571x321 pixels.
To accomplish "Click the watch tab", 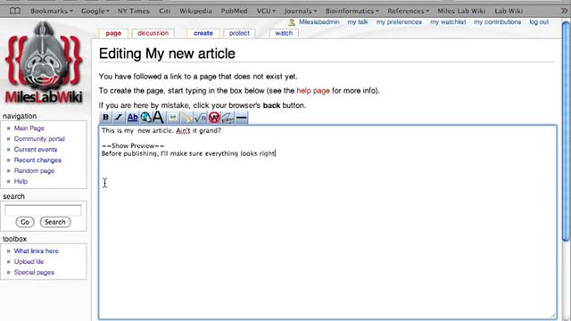I will point(284,33).
